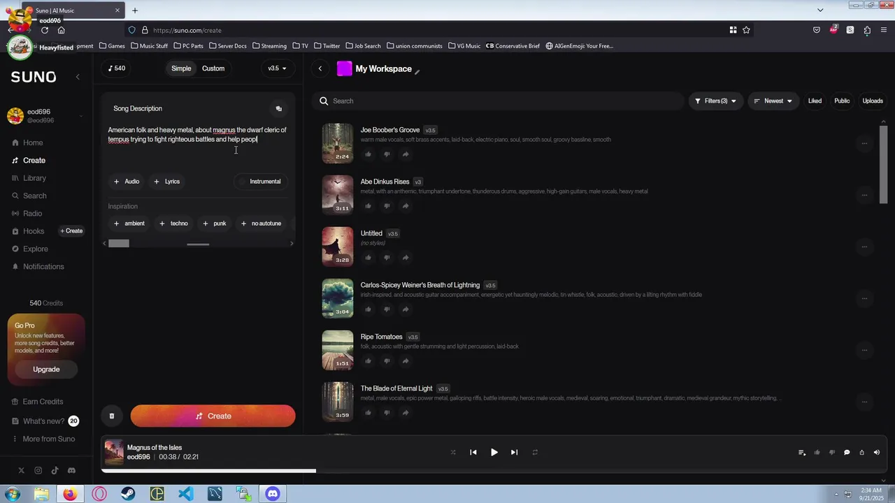Clear the prompt using the trash icon
Viewport: 895px width, 503px height.
click(x=112, y=416)
